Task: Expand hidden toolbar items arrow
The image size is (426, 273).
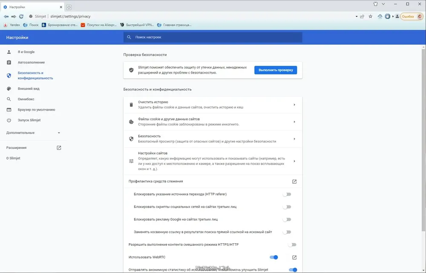Action: coord(393,17)
